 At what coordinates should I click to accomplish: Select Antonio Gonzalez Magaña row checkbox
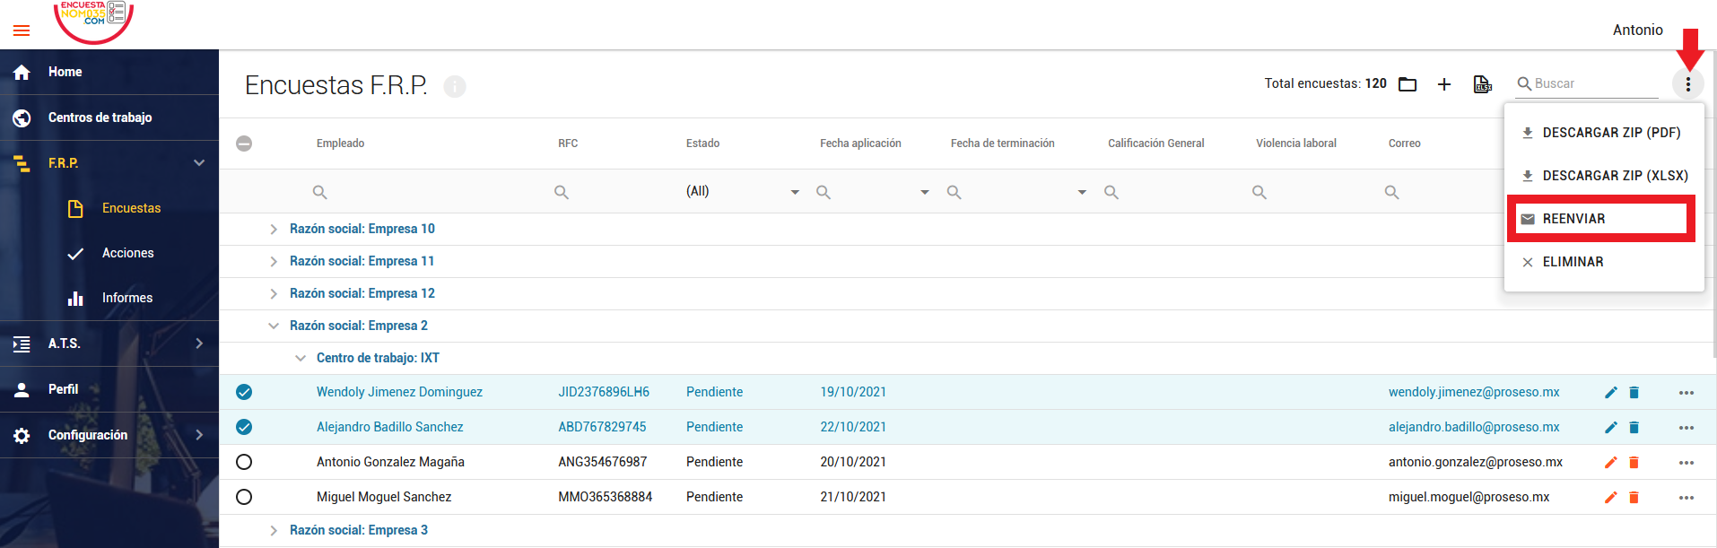(244, 462)
